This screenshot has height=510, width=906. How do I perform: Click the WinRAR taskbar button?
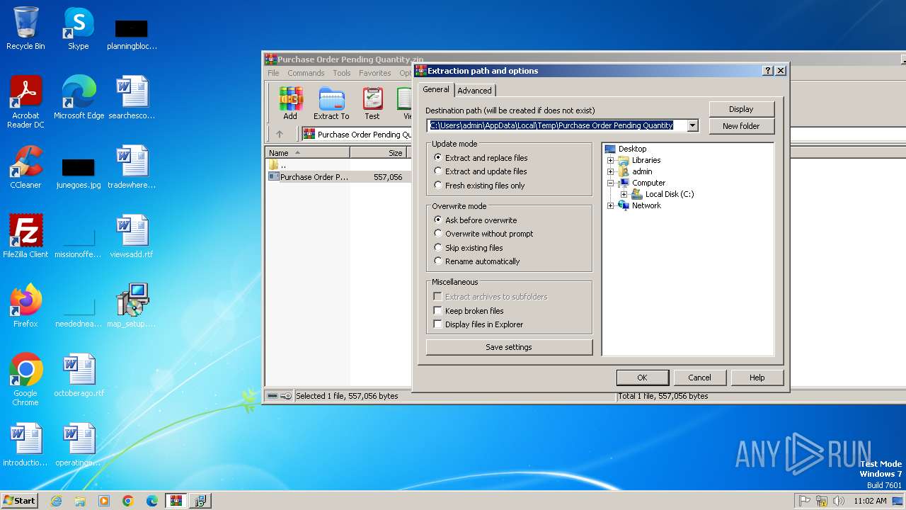click(176, 501)
